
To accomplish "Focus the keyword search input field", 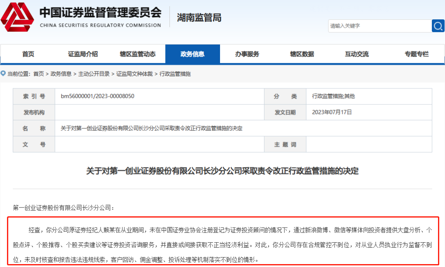I will point(380,26).
